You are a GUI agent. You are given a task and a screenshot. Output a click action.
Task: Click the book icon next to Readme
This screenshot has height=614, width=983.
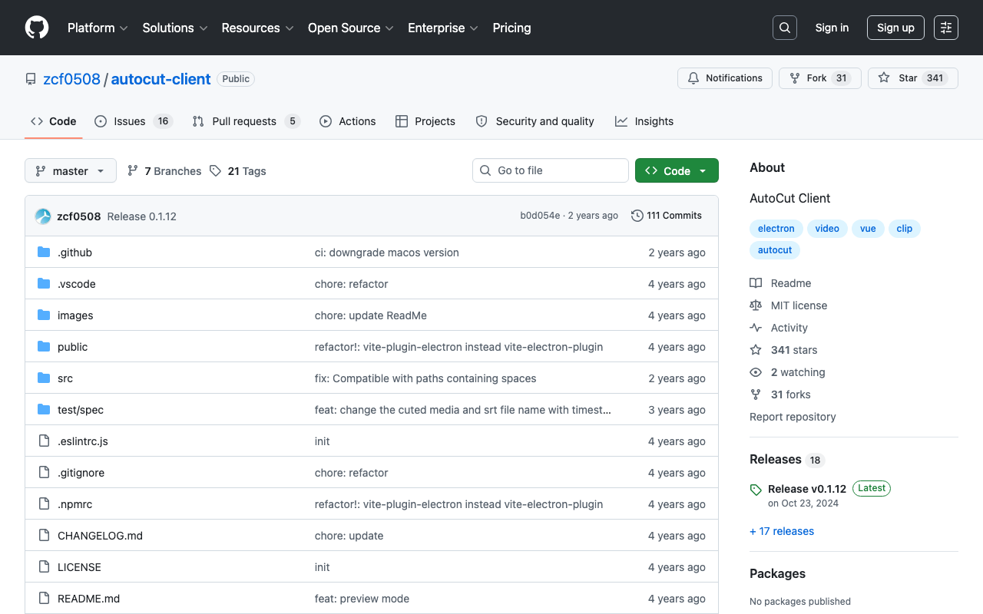click(x=756, y=283)
